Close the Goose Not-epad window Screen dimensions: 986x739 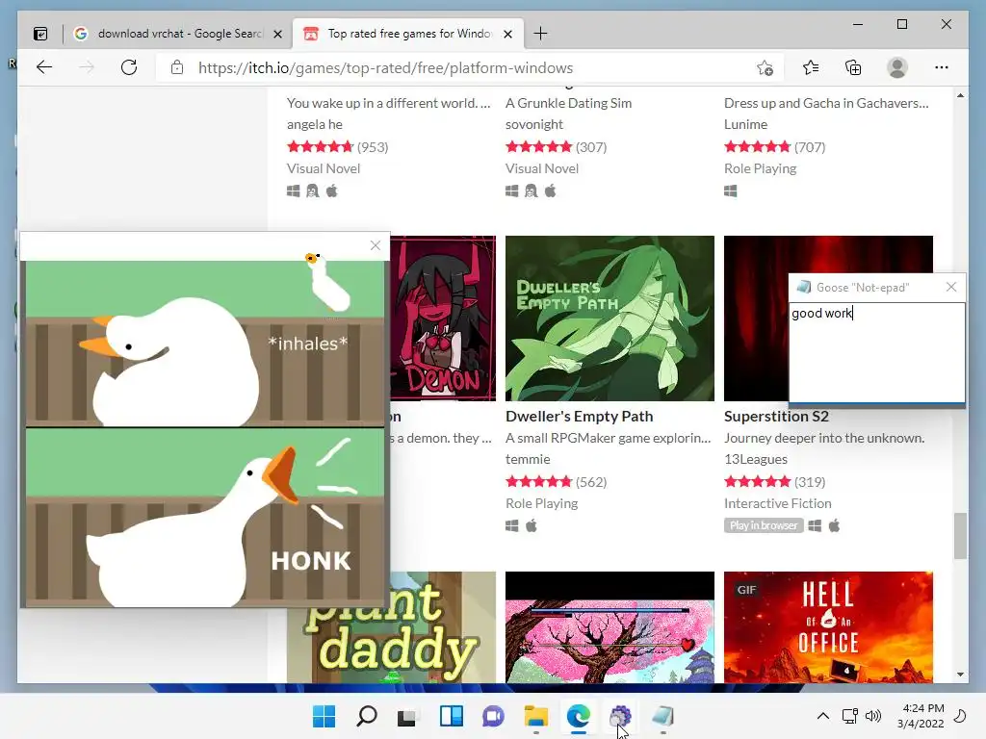coord(951,287)
